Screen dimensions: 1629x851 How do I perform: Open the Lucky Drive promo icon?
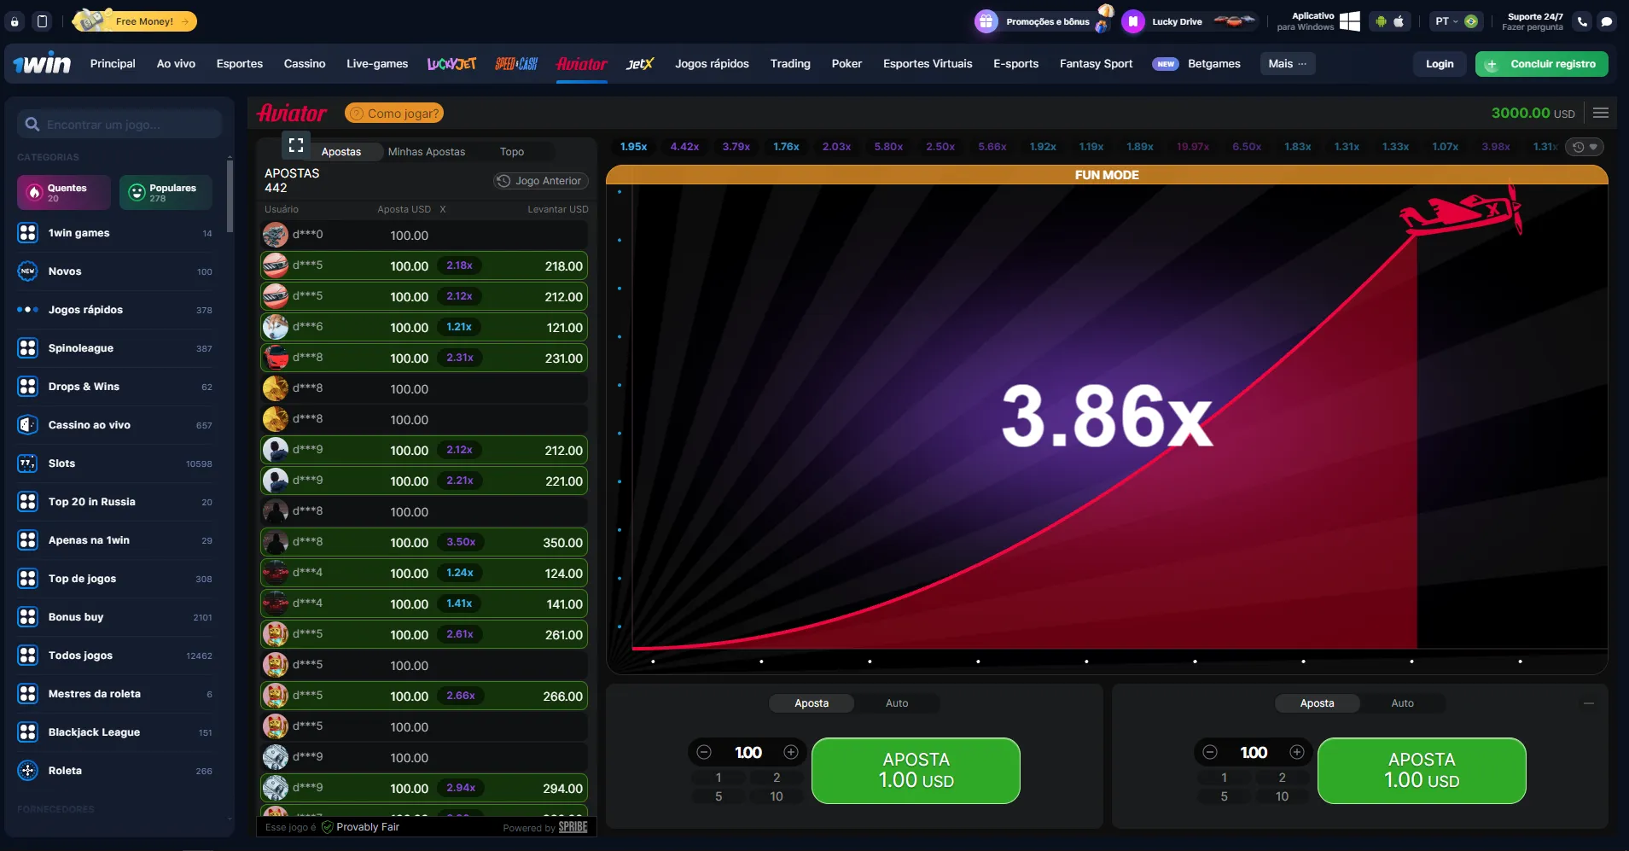1132,21
